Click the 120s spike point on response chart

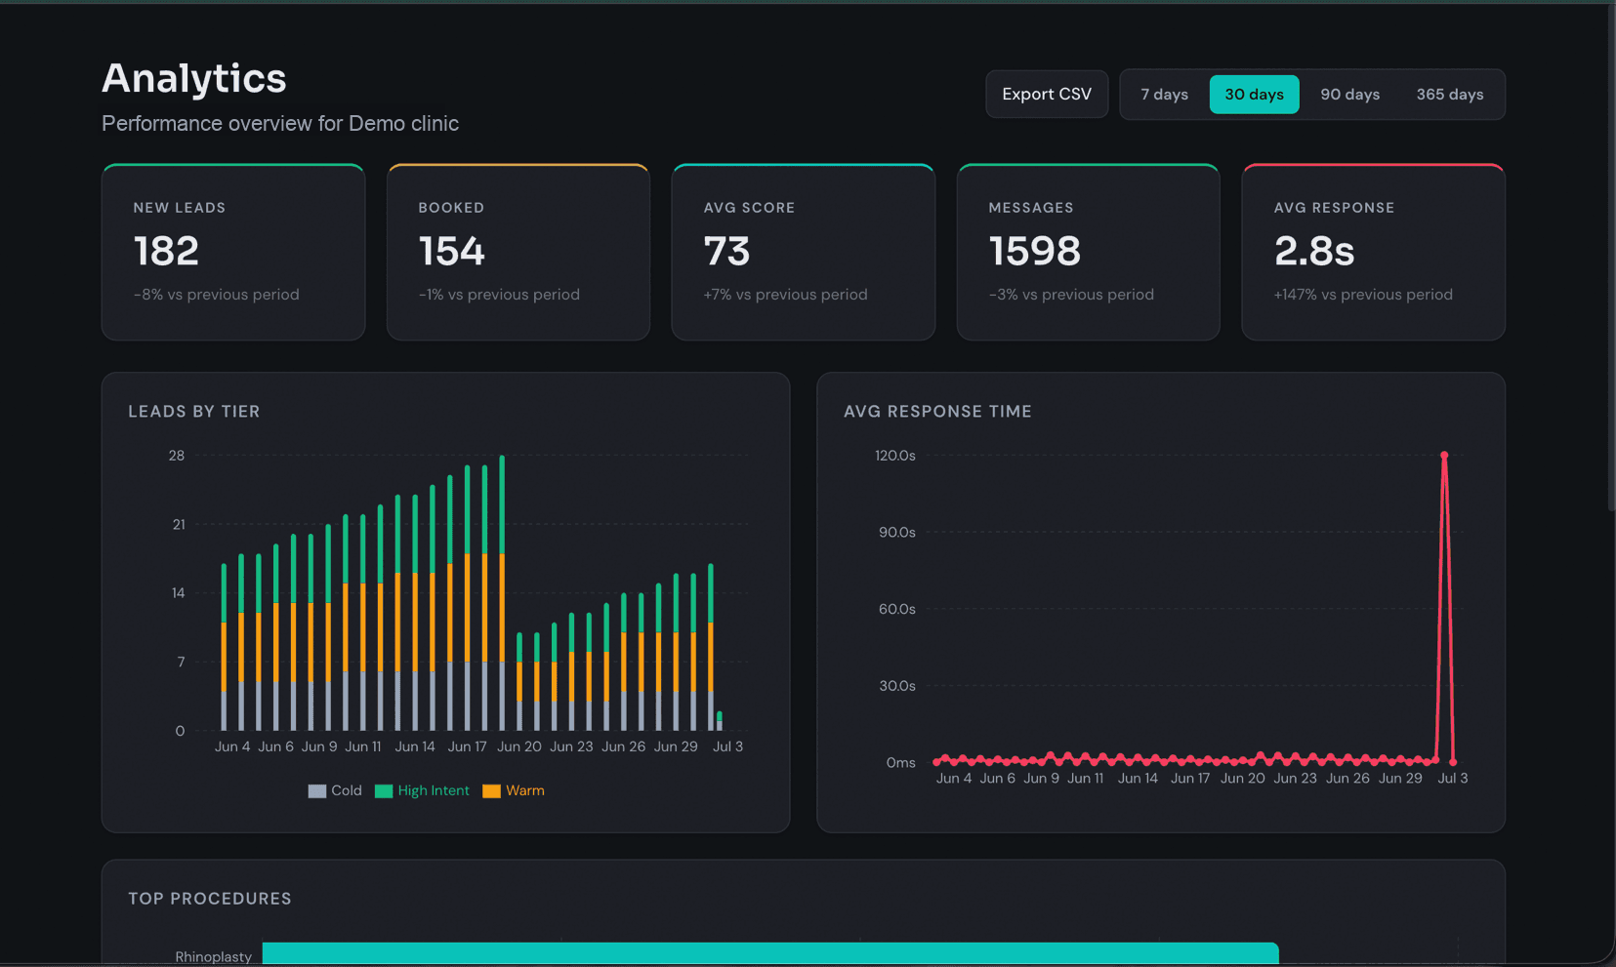1444,456
